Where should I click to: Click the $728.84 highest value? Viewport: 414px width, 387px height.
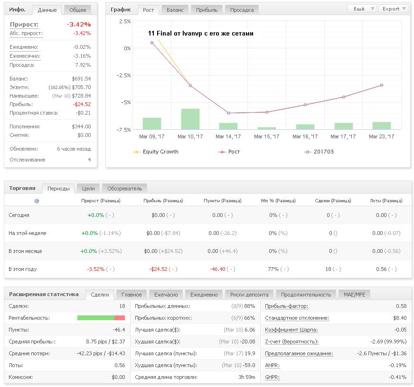[x=81, y=96]
